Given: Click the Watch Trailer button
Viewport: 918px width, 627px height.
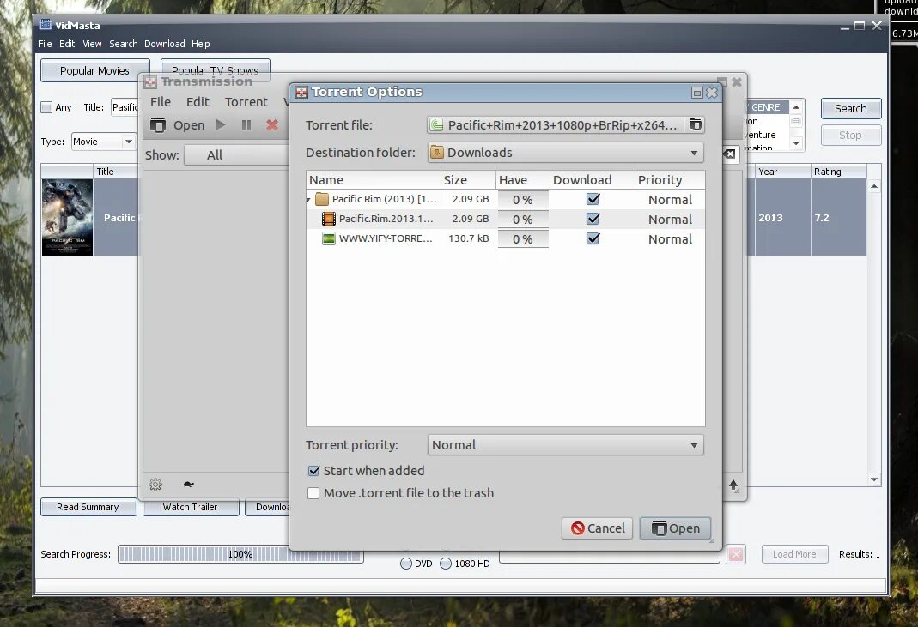Looking at the screenshot, I should point(190,507).
